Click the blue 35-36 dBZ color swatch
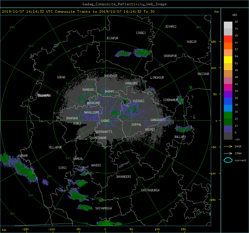The width and height of the screenshot is (249, 233). tap(228, 101)
